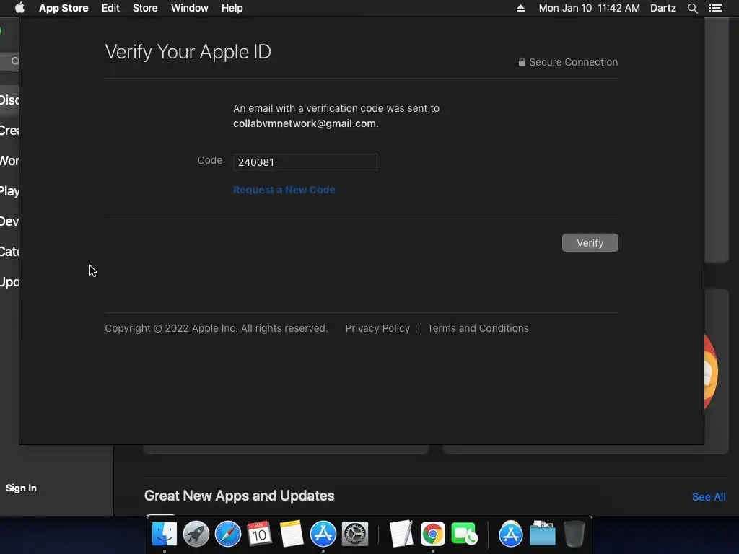Image resolution: width=739 pixels, height=554 pixels.
Task: Click into the verification Code field
Action: tap(305, 162)
